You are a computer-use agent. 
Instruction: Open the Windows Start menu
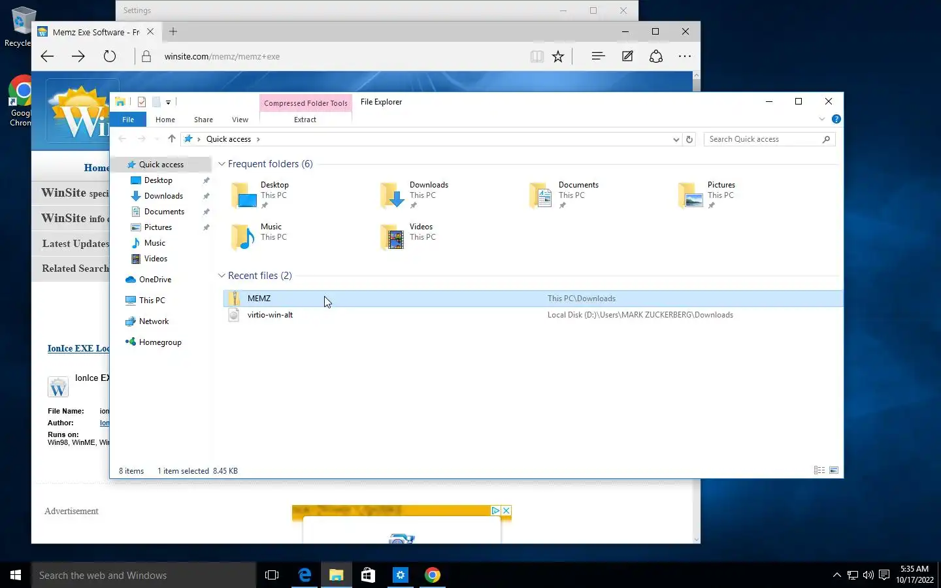click(16, 575)
